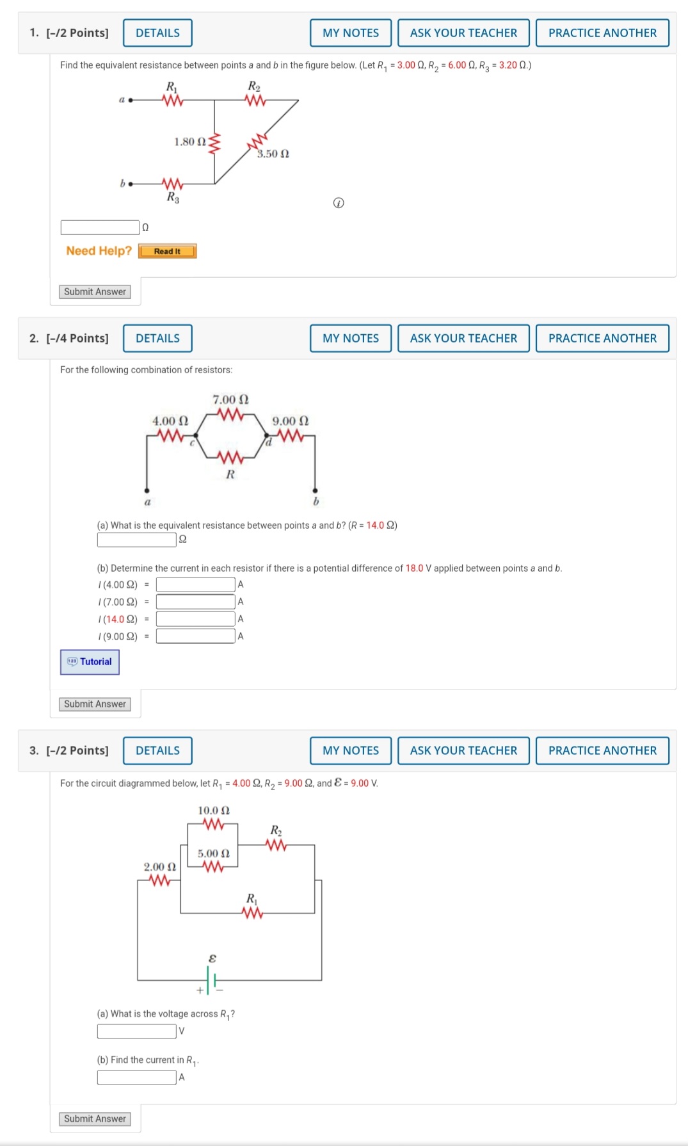Viewport: 688px width, 1146px height.
Task: Expand DETAILS for question 2
Action: pyautogui.click(x=157, y=338)
